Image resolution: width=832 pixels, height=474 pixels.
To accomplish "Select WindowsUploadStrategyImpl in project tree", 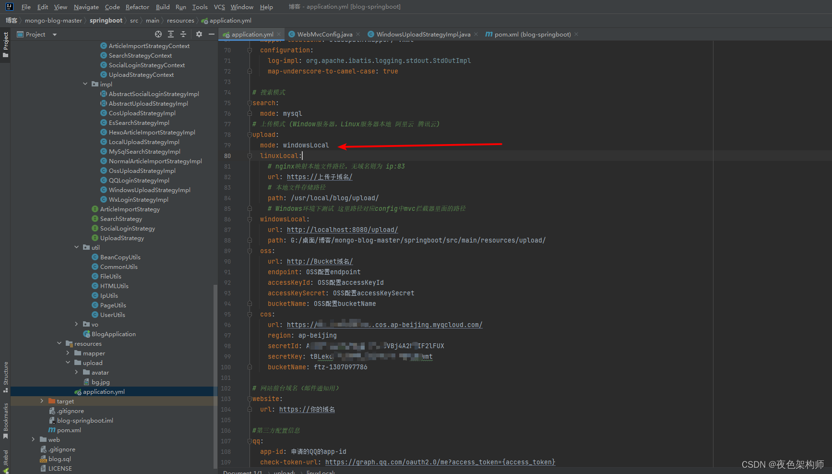I will point(149,190).
